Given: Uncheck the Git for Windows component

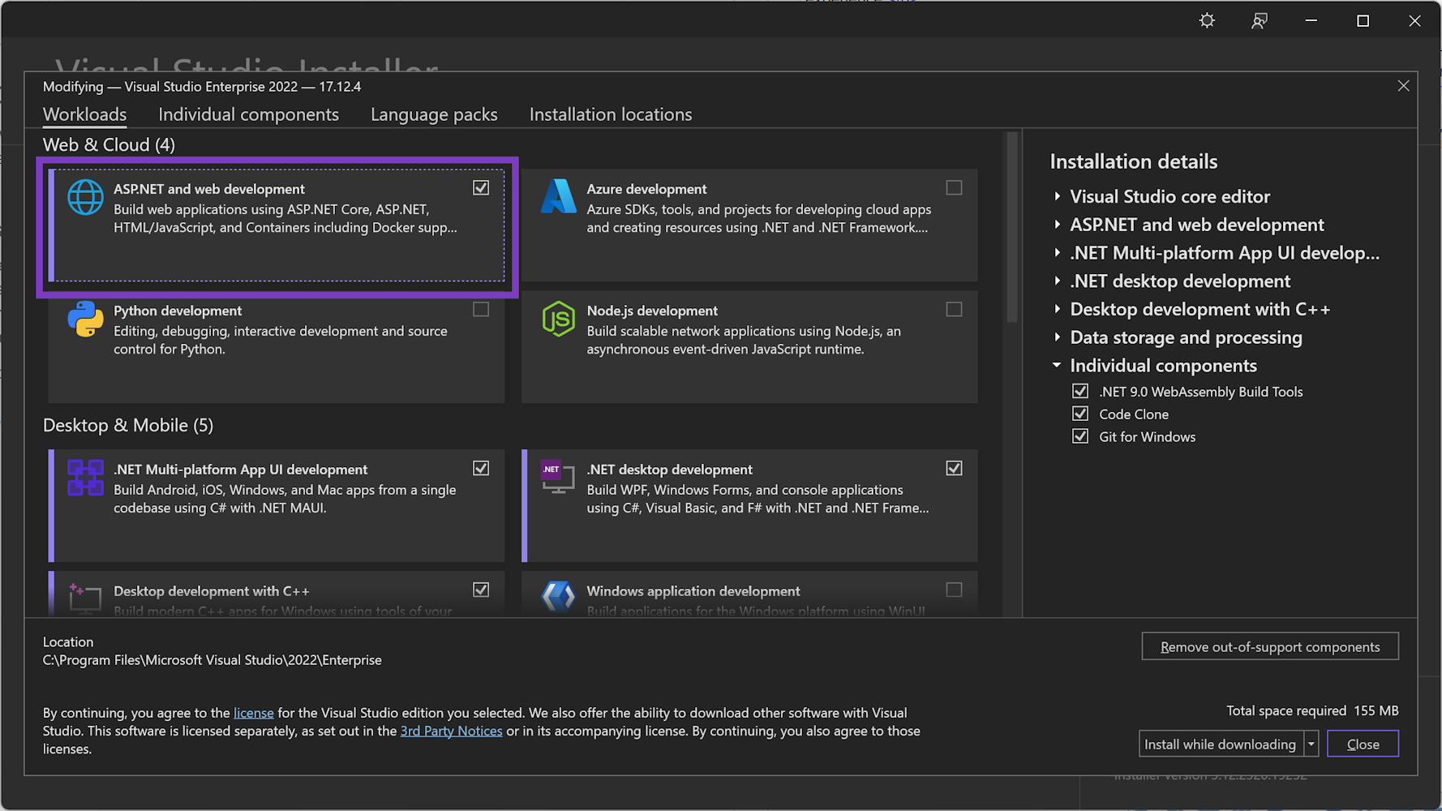Looking at the screenshot, I should pos(1080,436).
